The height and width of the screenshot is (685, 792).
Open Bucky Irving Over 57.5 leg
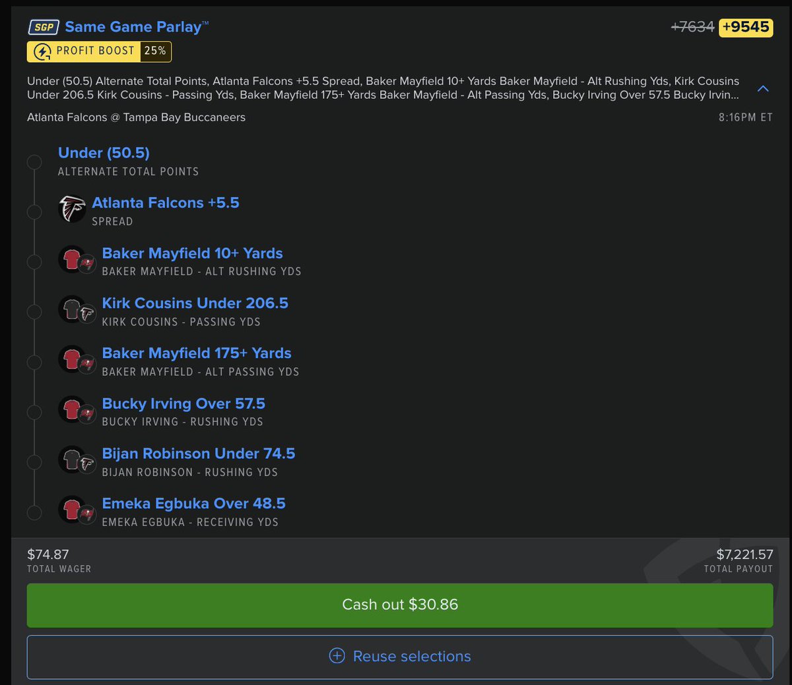[x=183, y=403]
